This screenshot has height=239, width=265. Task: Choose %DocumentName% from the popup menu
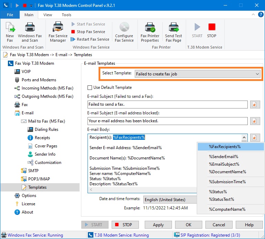tap(231, 172)
